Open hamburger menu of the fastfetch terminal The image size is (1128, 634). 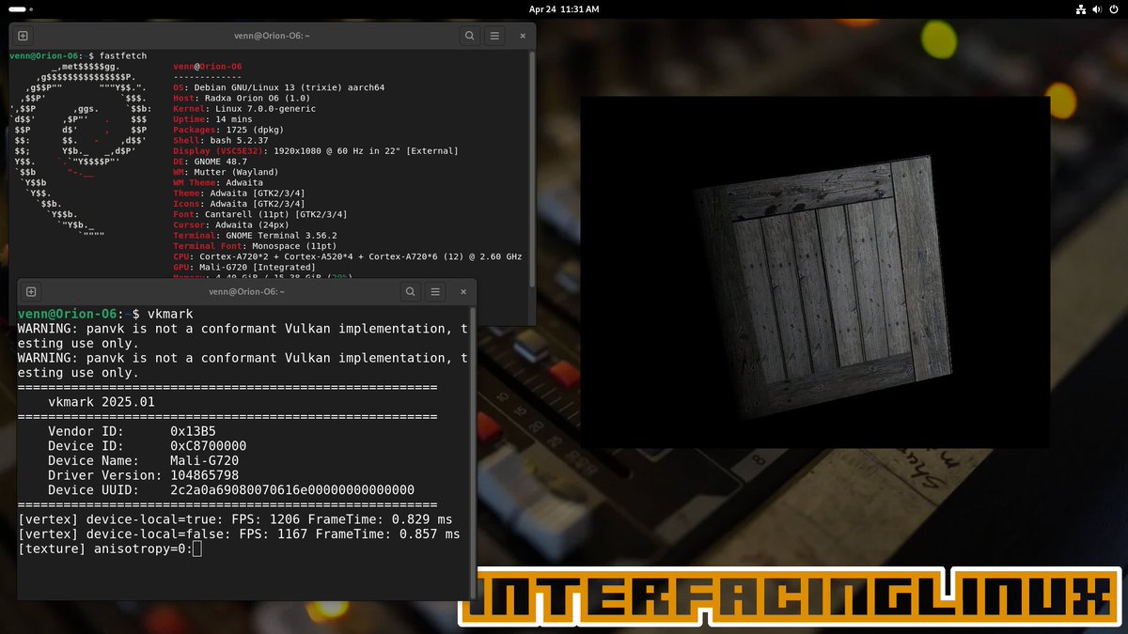495,37
